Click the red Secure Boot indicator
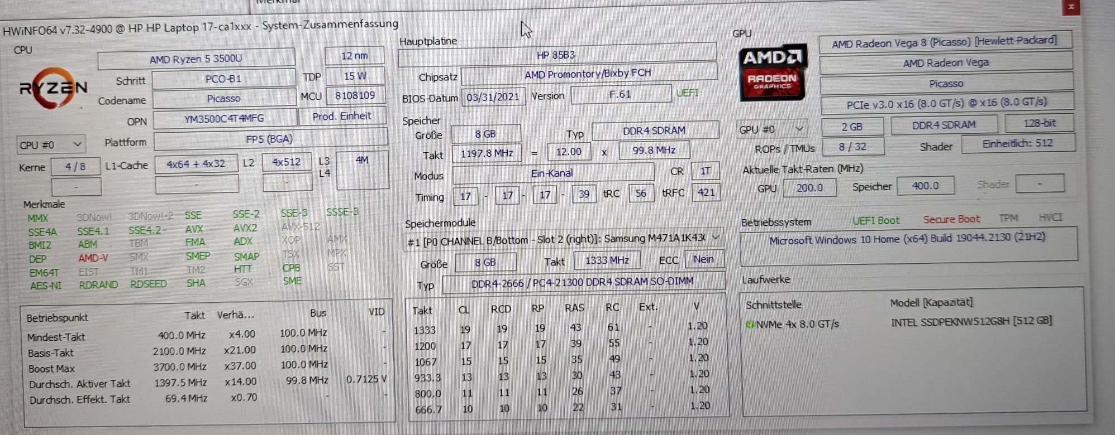 pos(951,219)
